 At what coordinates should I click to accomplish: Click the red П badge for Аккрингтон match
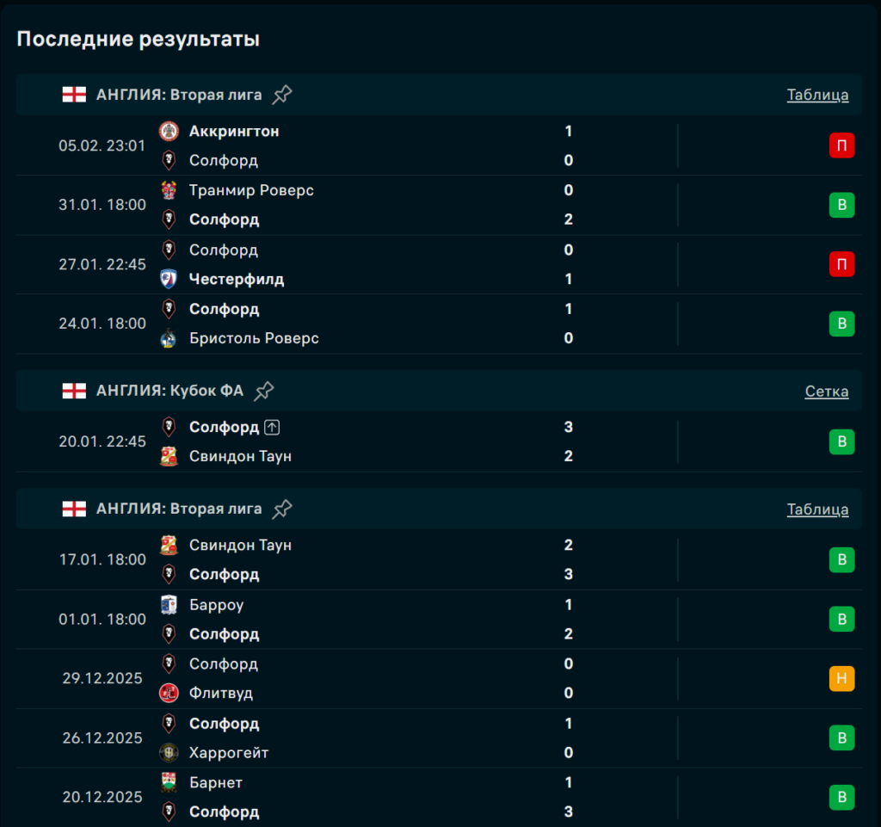pyautogui.click(x=841, y=146)
